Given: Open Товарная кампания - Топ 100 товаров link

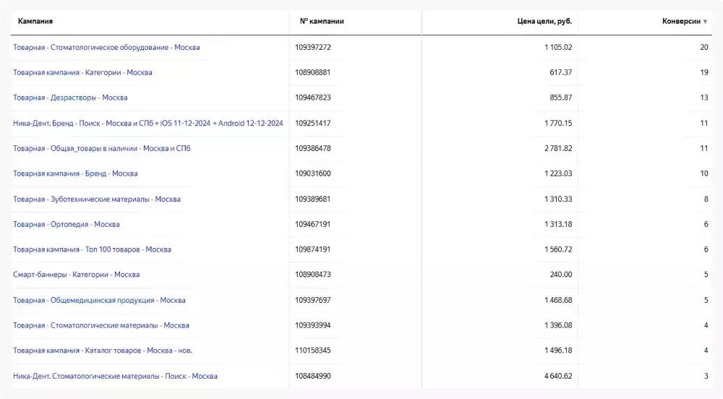Looking at the screenshot, I should coord(92,249).
